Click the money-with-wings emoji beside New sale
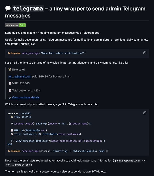 point(10,70)
